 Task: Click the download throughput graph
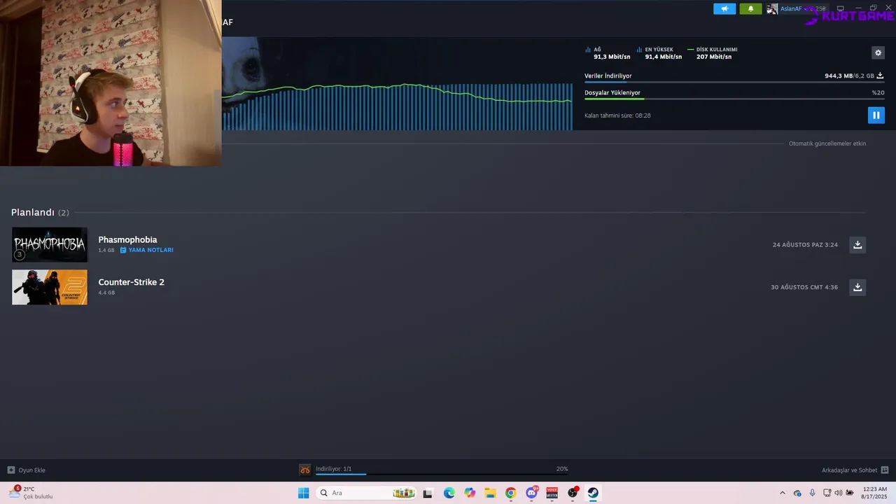398,105
